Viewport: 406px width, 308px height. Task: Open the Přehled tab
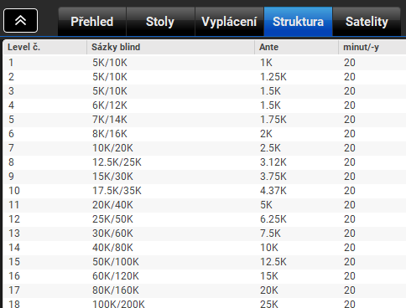92,22
